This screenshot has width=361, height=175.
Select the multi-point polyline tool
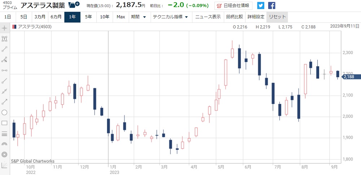(x=4, y=91)
